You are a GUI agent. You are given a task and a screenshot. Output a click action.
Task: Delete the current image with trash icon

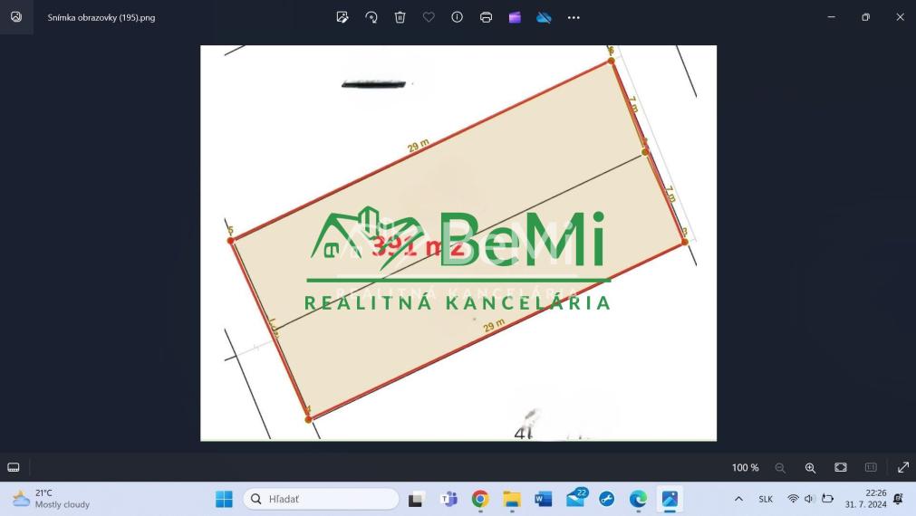click(400, 17)
